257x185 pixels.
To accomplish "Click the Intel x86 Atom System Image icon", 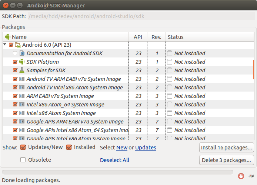I will (x=22, y=113).
